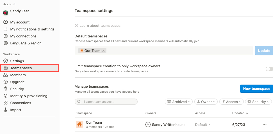Click the Language & region globe icon
This screenshot has width=278, height=134.
tap(6, 43)
